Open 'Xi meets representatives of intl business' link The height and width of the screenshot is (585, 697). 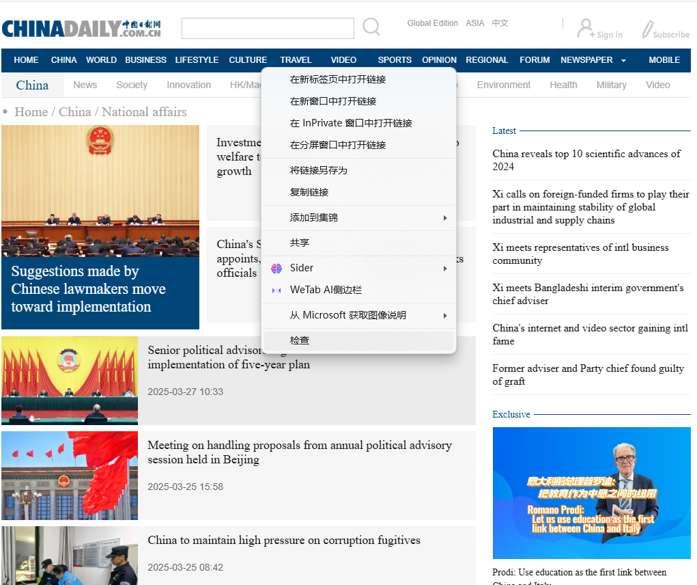(x=580, y=254)
